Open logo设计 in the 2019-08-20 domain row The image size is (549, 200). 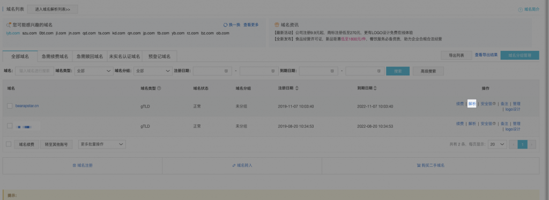pos(513,129)
